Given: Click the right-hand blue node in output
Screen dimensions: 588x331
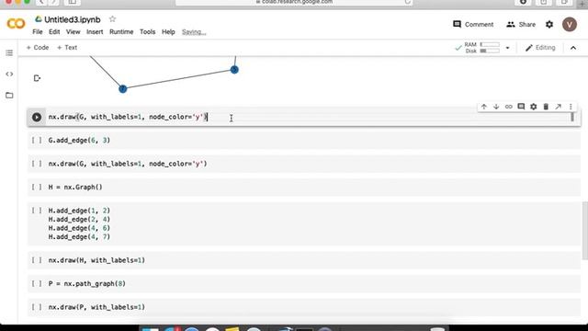Looking at the screenshot, I should 234,70.
